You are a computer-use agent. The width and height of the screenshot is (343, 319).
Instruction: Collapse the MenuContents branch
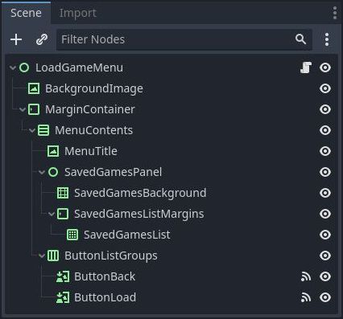(x=32, y=130)
